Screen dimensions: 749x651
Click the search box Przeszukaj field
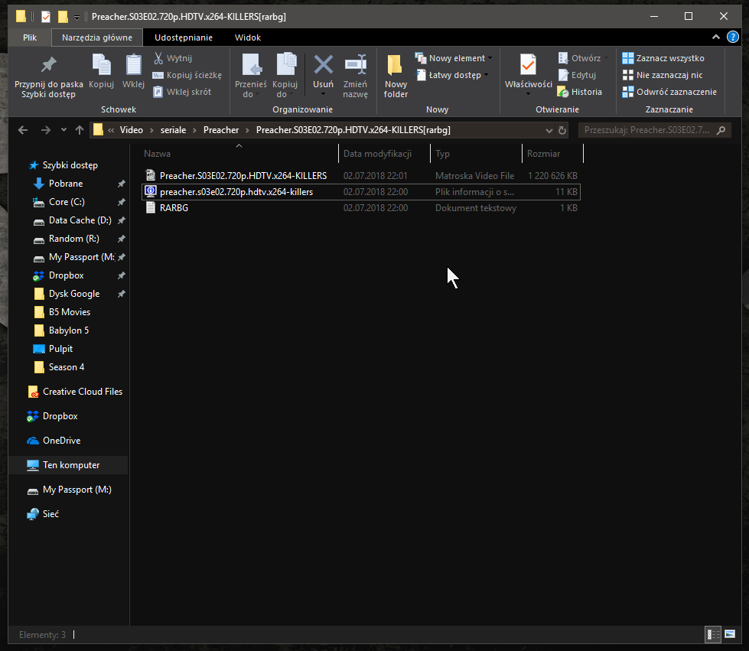[x=646, y=130]
